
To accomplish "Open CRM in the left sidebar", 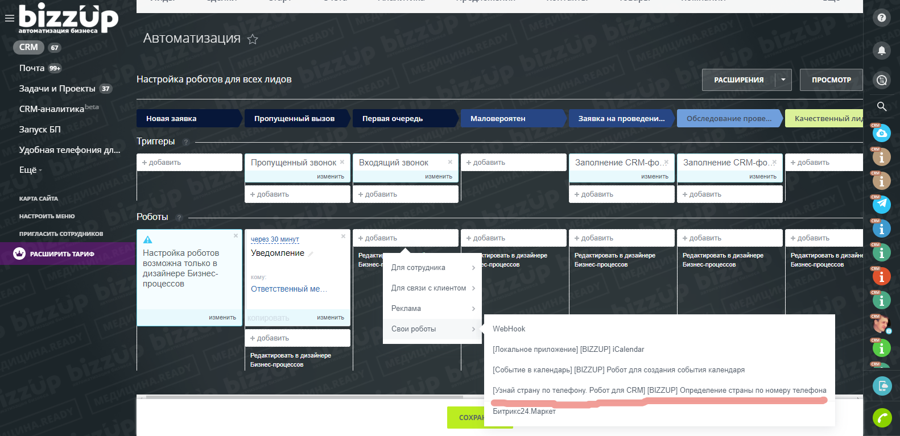I will pyautogui.click(x=28, y=47).
